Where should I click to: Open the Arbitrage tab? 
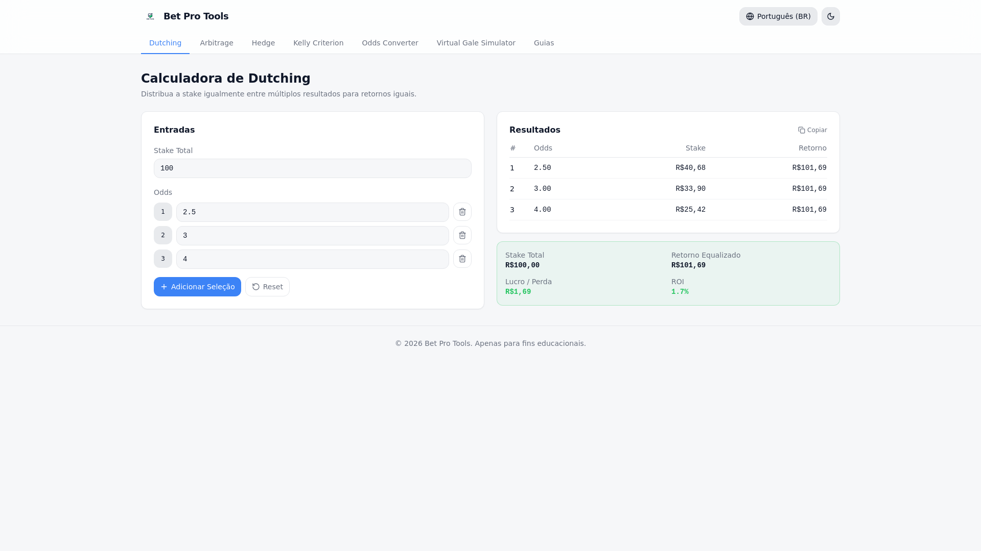click(x=217, y=43)
